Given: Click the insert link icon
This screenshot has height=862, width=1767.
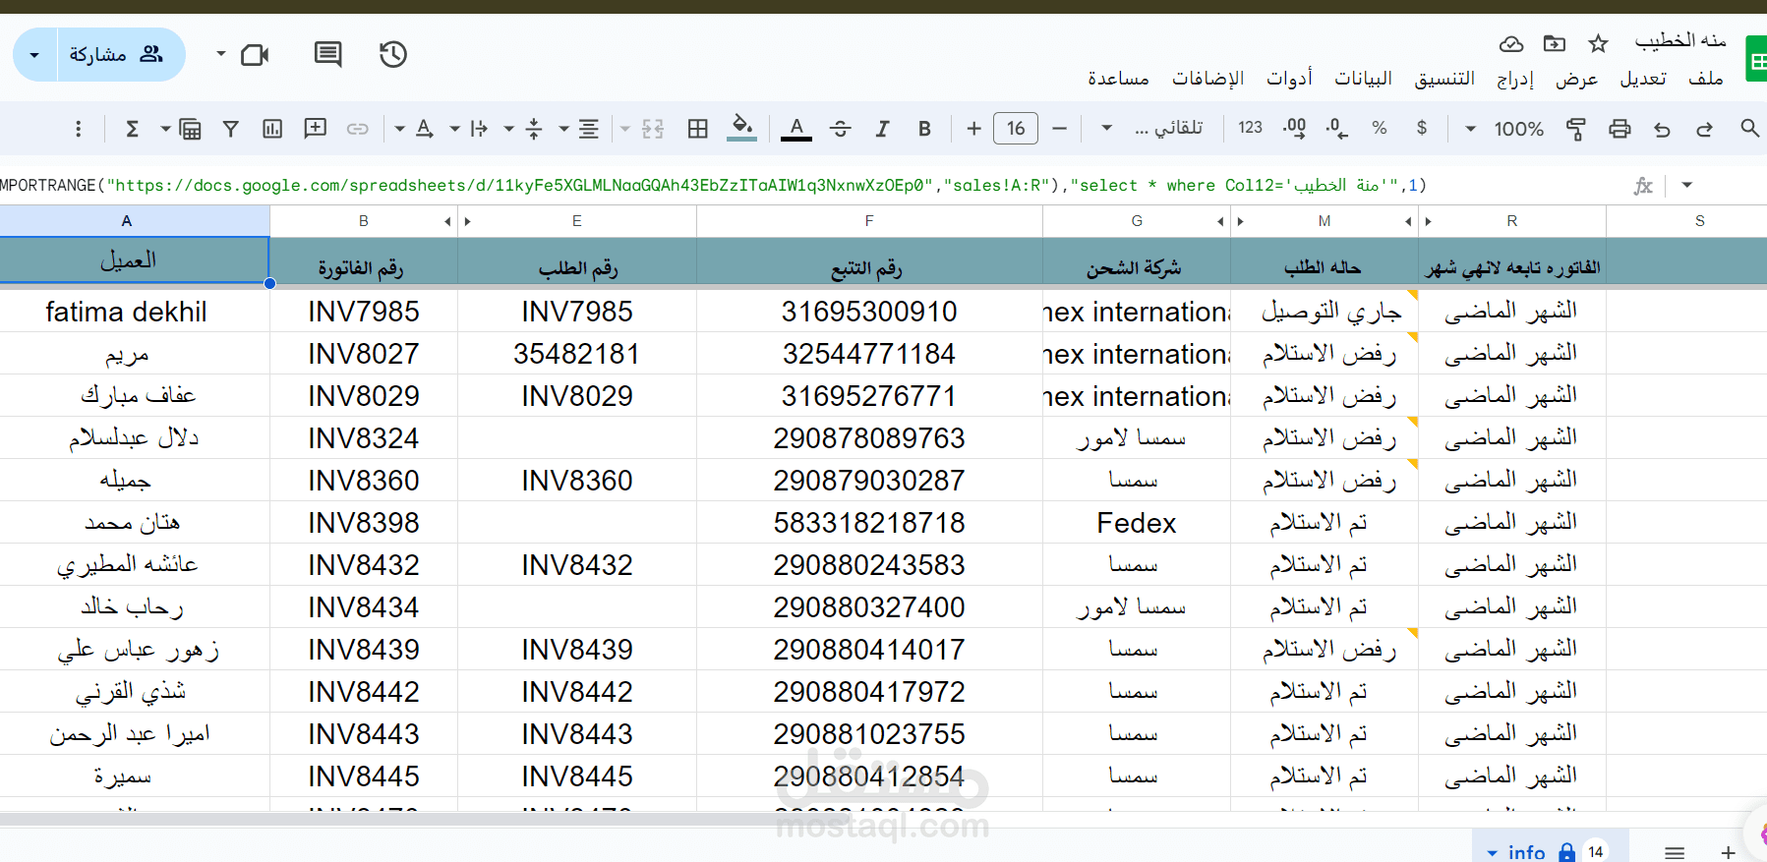Looking at the screenshot, I should click(358, 129).
